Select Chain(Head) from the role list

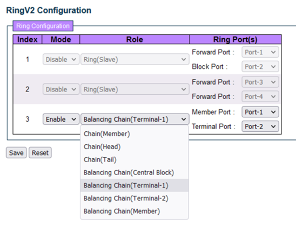tap(134, 147)
